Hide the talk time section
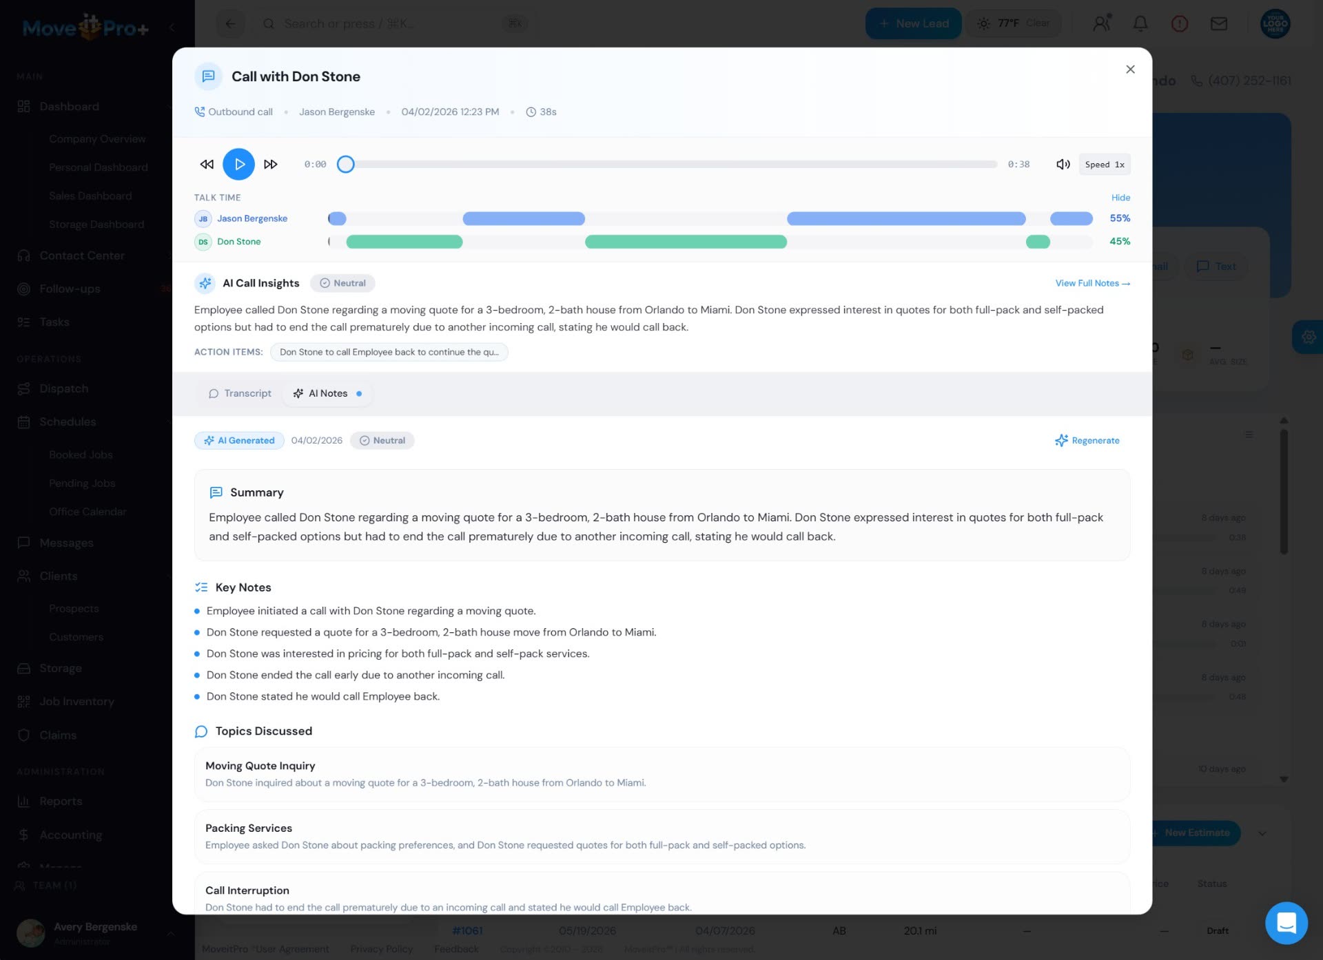The image size is (1323, 960). [x=1120, y=197]
